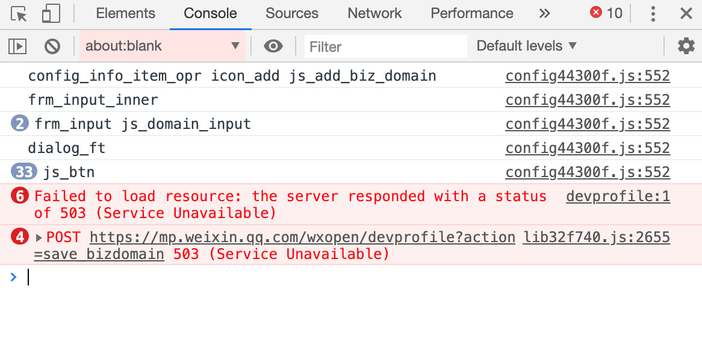Activate the inspect element picker icon
Viewport: 702px width, 359px height.
(x=19, y=13)
